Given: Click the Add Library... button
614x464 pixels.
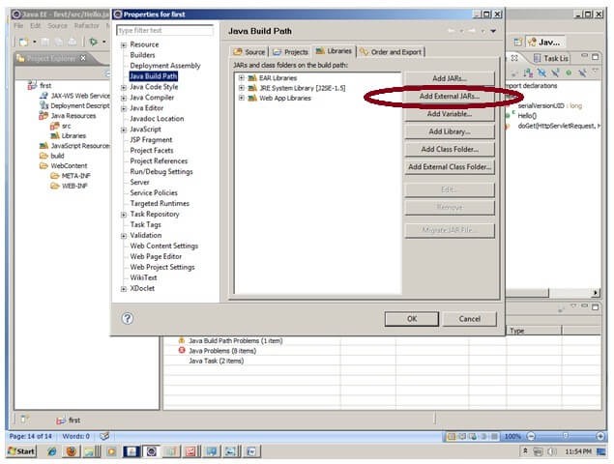Looking at the screenshot, I should pos(450,131).
